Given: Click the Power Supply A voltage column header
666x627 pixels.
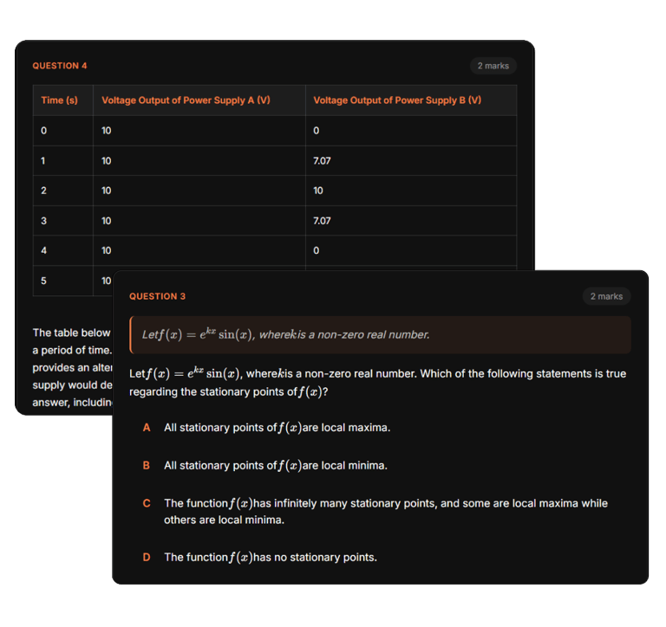Looking at the screenshot, I should click(x=186, y=100).
